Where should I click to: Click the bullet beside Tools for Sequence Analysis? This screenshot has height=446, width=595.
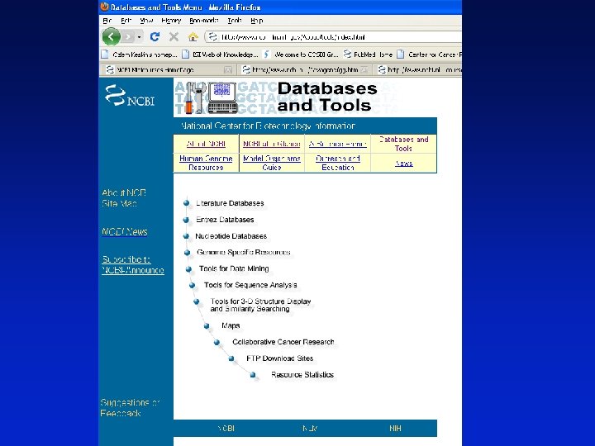[x=192, y=285]
